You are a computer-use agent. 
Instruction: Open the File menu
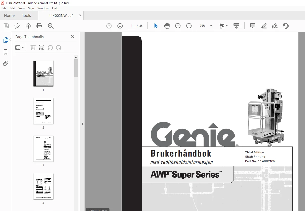click(4, 8)
